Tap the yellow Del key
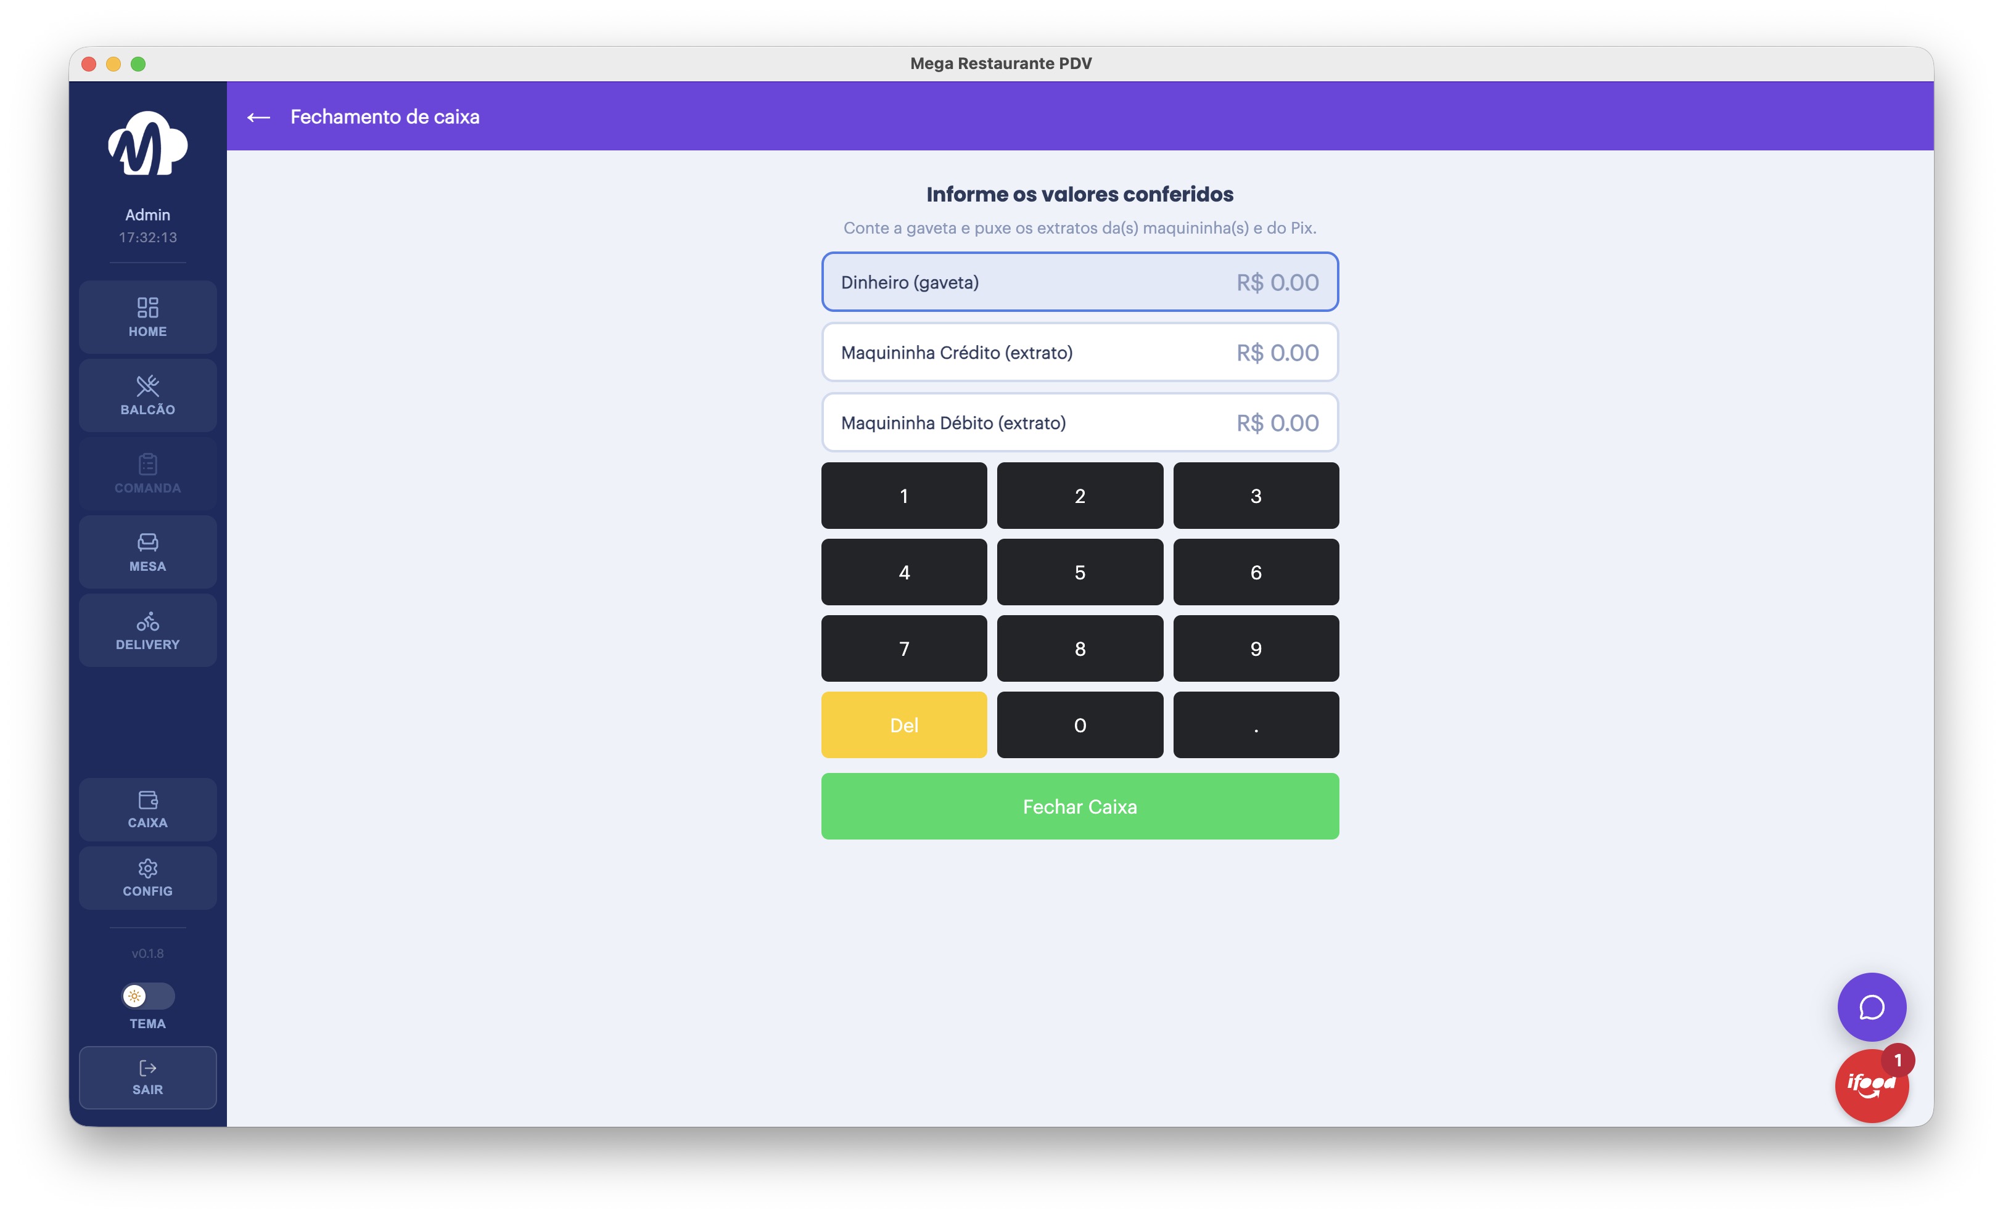Viewport: 2003px width, 1218px height. (x=904, y=725)
